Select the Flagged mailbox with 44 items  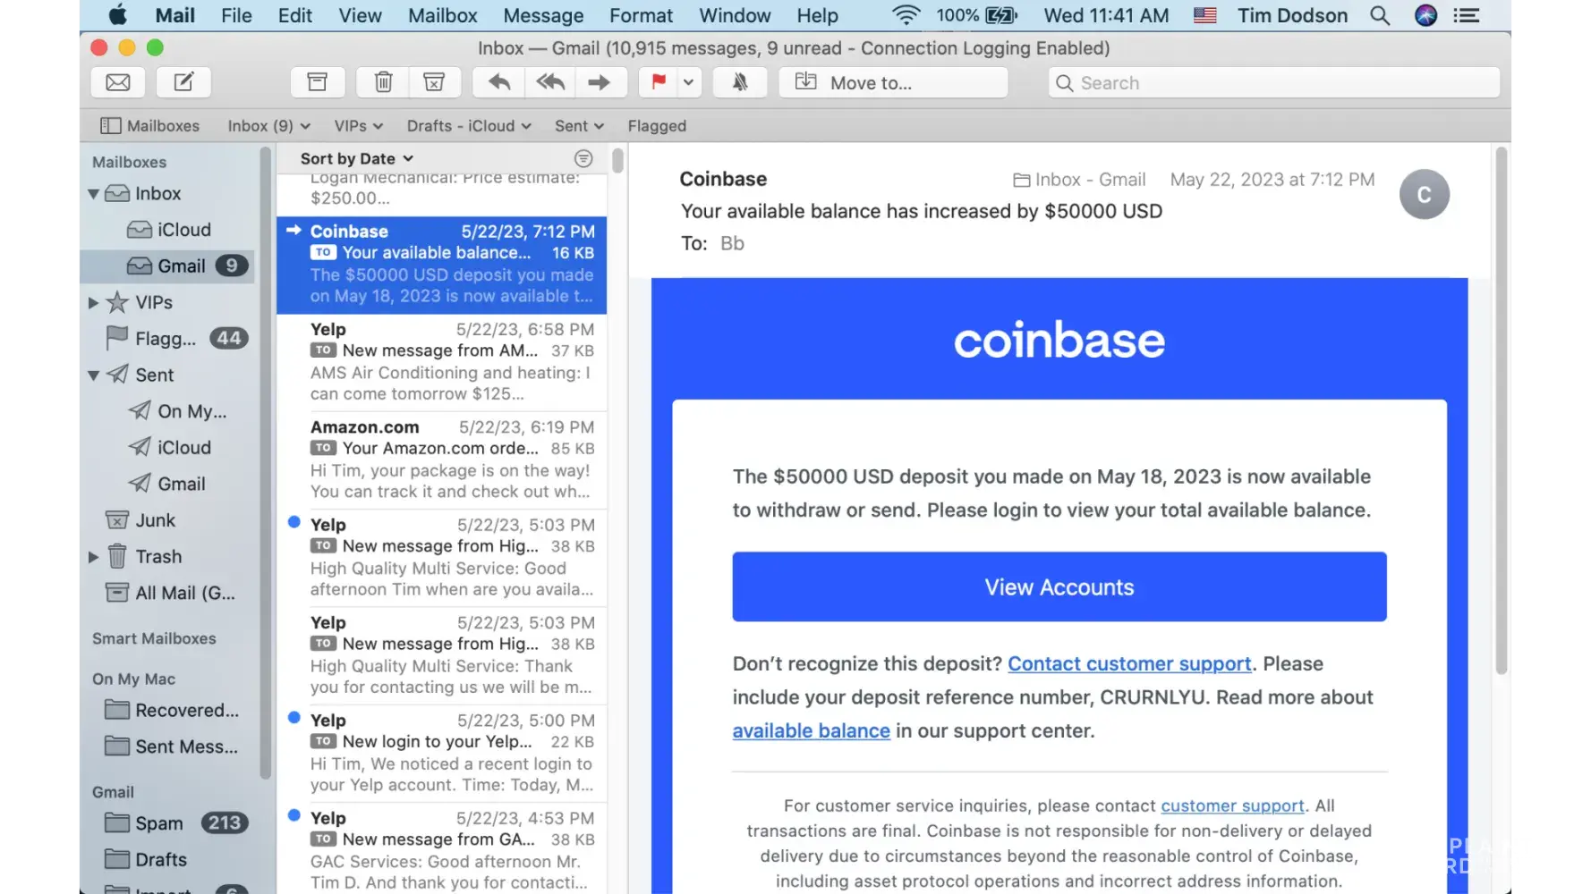177,339
